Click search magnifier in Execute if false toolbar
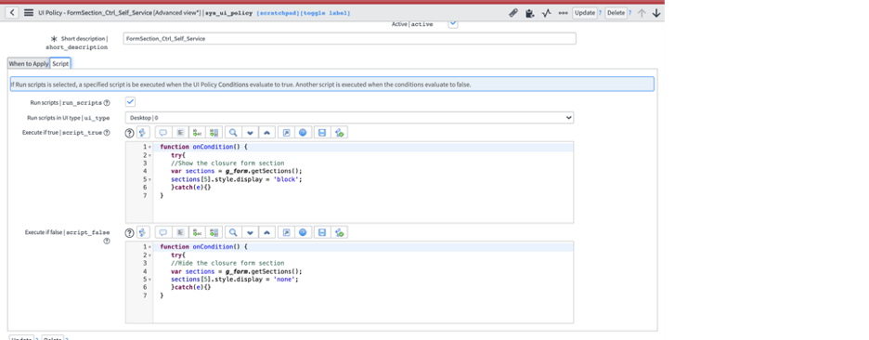The height and width of the screenshot is (340, 869). tap(233, 232)
